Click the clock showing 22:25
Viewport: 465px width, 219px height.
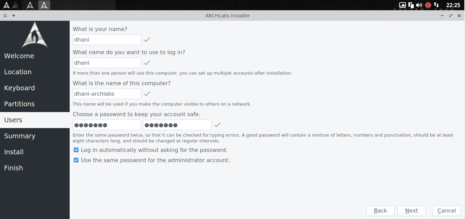click(x=453, y=5)
